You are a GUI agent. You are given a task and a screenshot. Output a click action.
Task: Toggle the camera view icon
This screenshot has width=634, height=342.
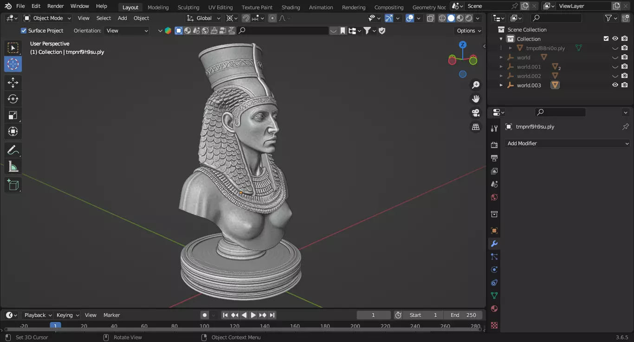[476, 113]
